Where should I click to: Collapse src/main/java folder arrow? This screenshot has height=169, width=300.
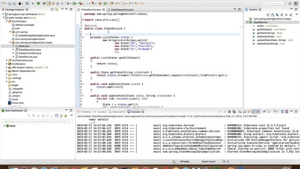pyautogui.click(x=7, y=21)
